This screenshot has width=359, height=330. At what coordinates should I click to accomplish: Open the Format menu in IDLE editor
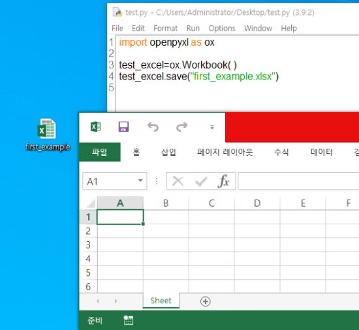tap(166, 28)
